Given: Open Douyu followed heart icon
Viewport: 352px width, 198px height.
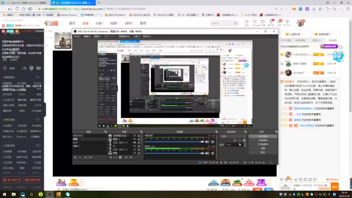Looking at the screenshot, I should point(255,22).
